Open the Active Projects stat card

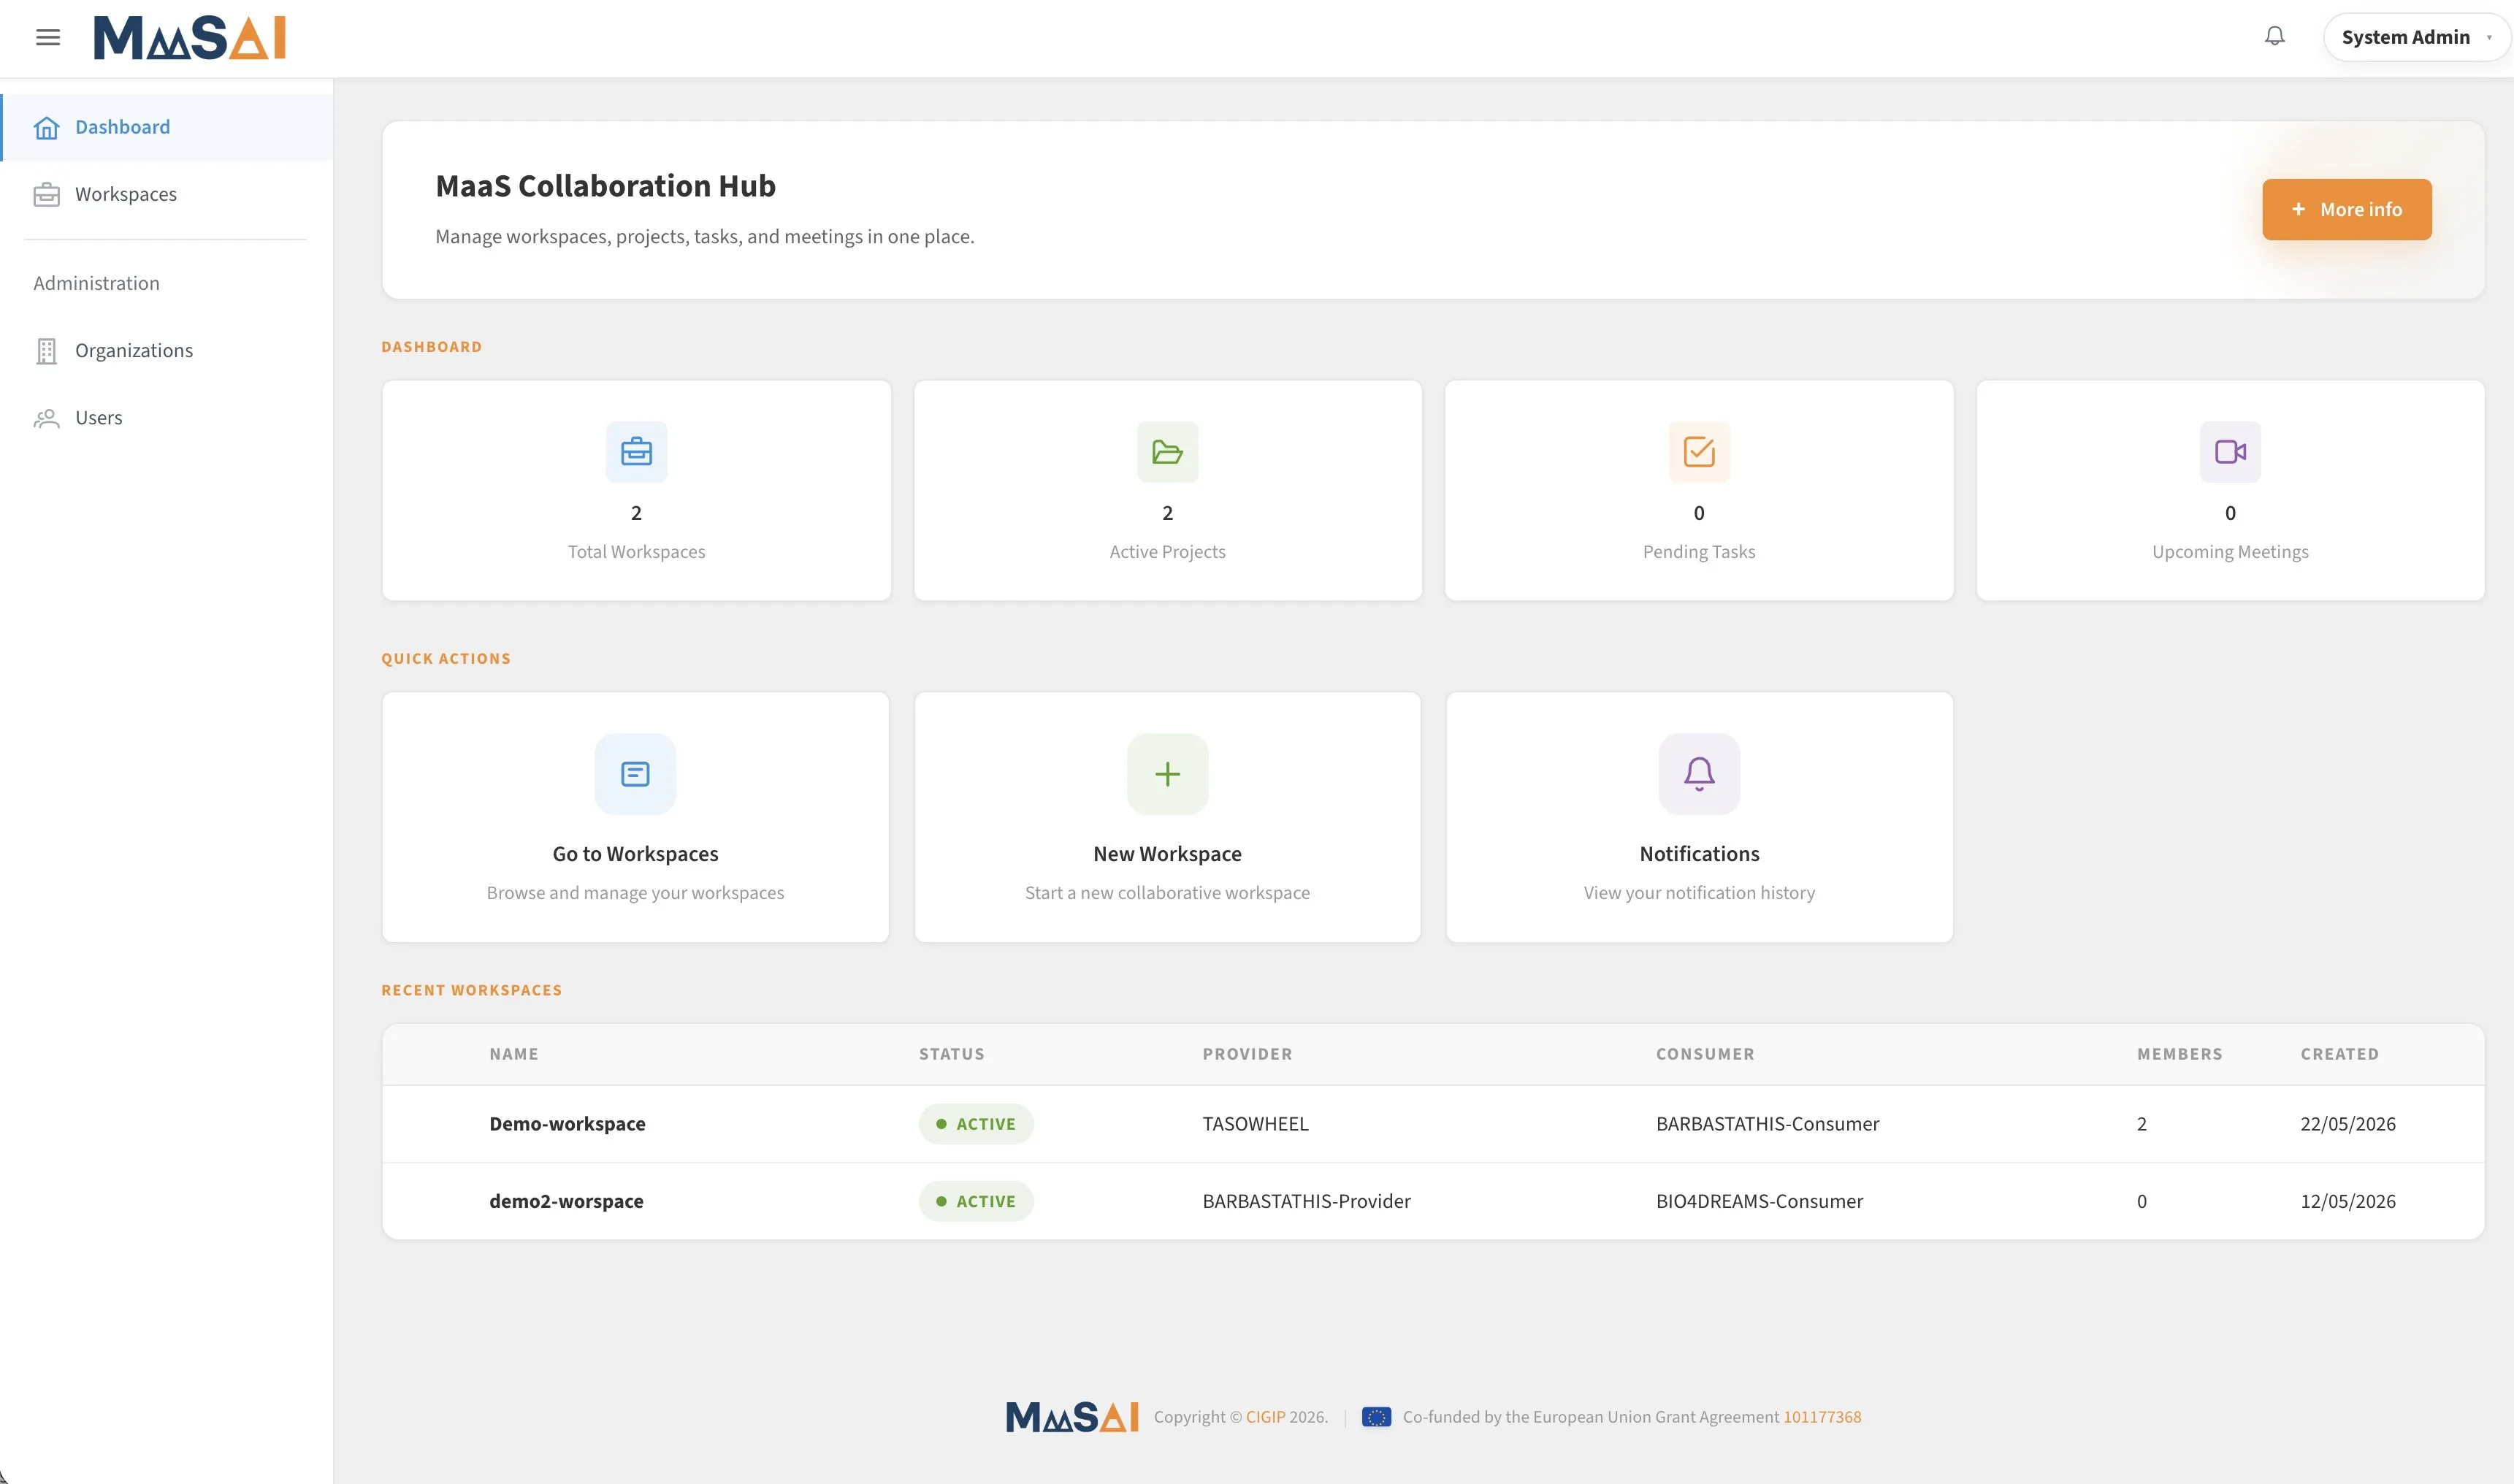tap(1167, 490)
